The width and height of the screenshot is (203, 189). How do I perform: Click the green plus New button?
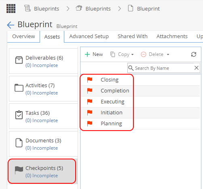click(94, 54)
